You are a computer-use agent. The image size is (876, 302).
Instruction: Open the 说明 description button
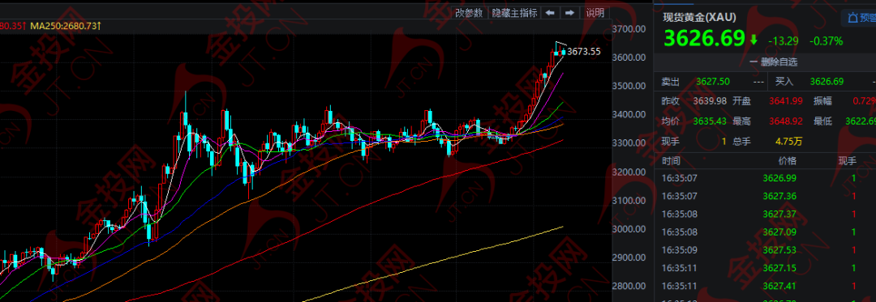595,13
